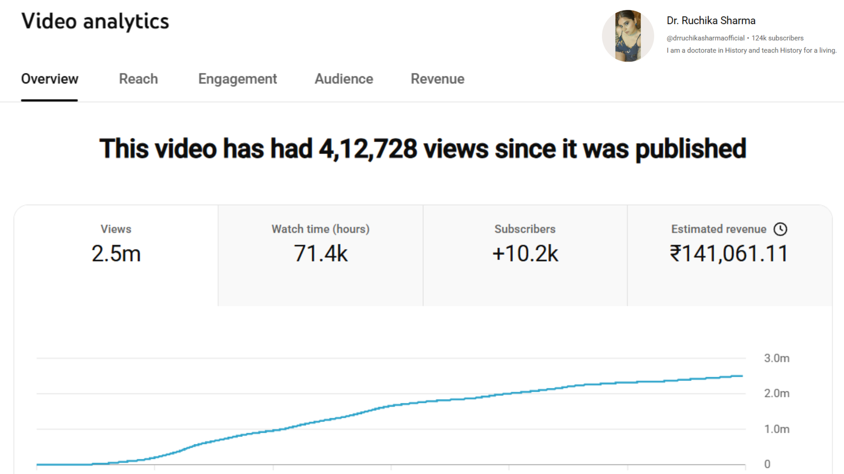Open the Engagement tab
This screenshot has width=844, height=474.
(237, 79)
